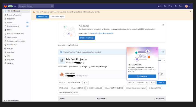Click the commit author avatar

point(62,74)
